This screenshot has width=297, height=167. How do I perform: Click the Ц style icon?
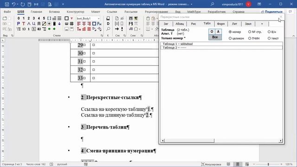[34, 24]
